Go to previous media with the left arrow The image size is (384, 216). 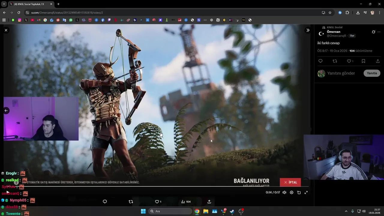pyautogui.click(x=6, y=110)
